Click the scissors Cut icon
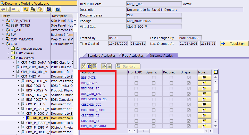Viewport: 249px width, 135px height. (x=84, y=66)
